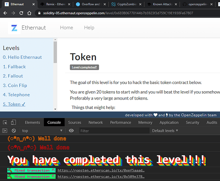Viewport: 220px width, 181px height.
Task: Open the Audits DevTools tab
Action: (212, 122)
